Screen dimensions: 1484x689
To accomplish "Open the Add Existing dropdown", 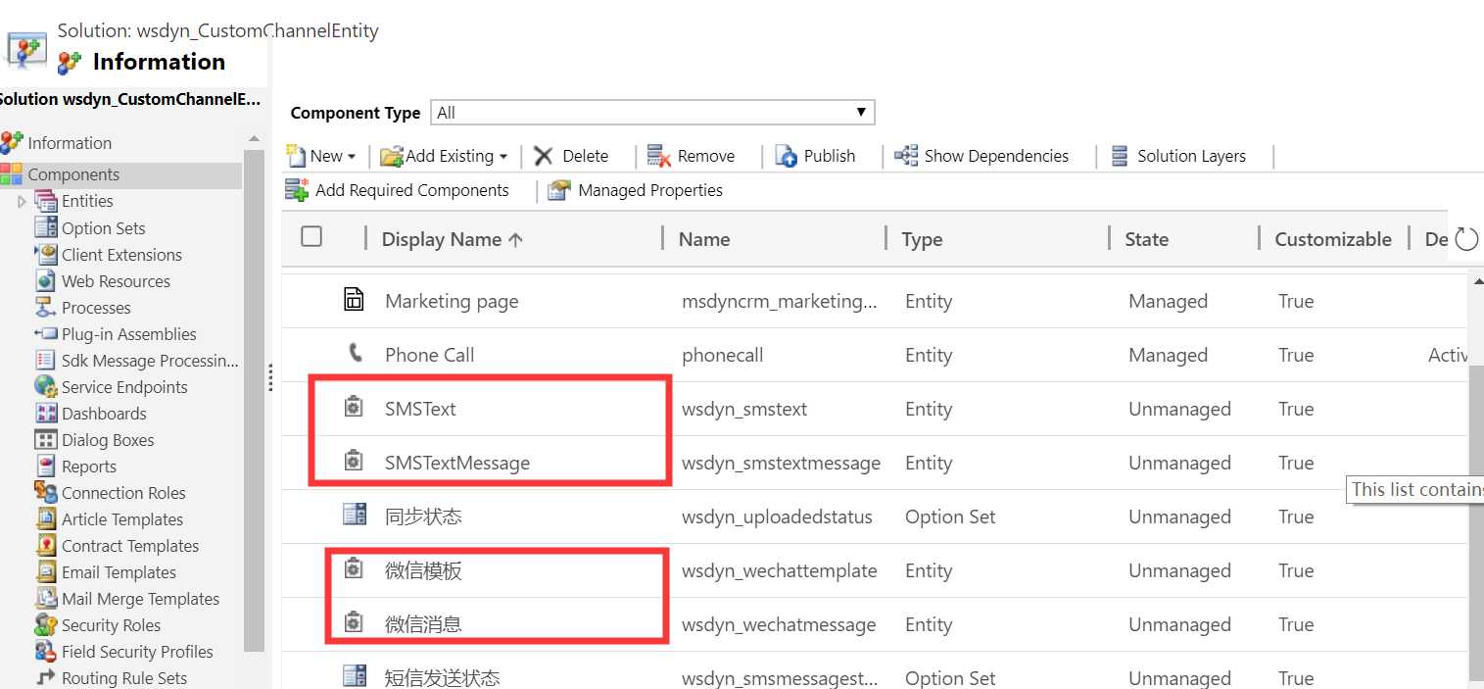I will (x=444, y=156).
